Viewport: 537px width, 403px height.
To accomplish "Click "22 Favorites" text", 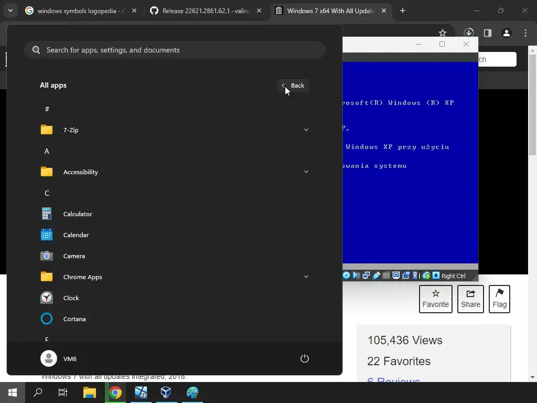I will coord(399,361).
